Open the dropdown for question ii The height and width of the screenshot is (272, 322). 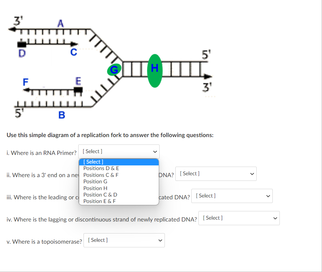click(x=215, y=173)
